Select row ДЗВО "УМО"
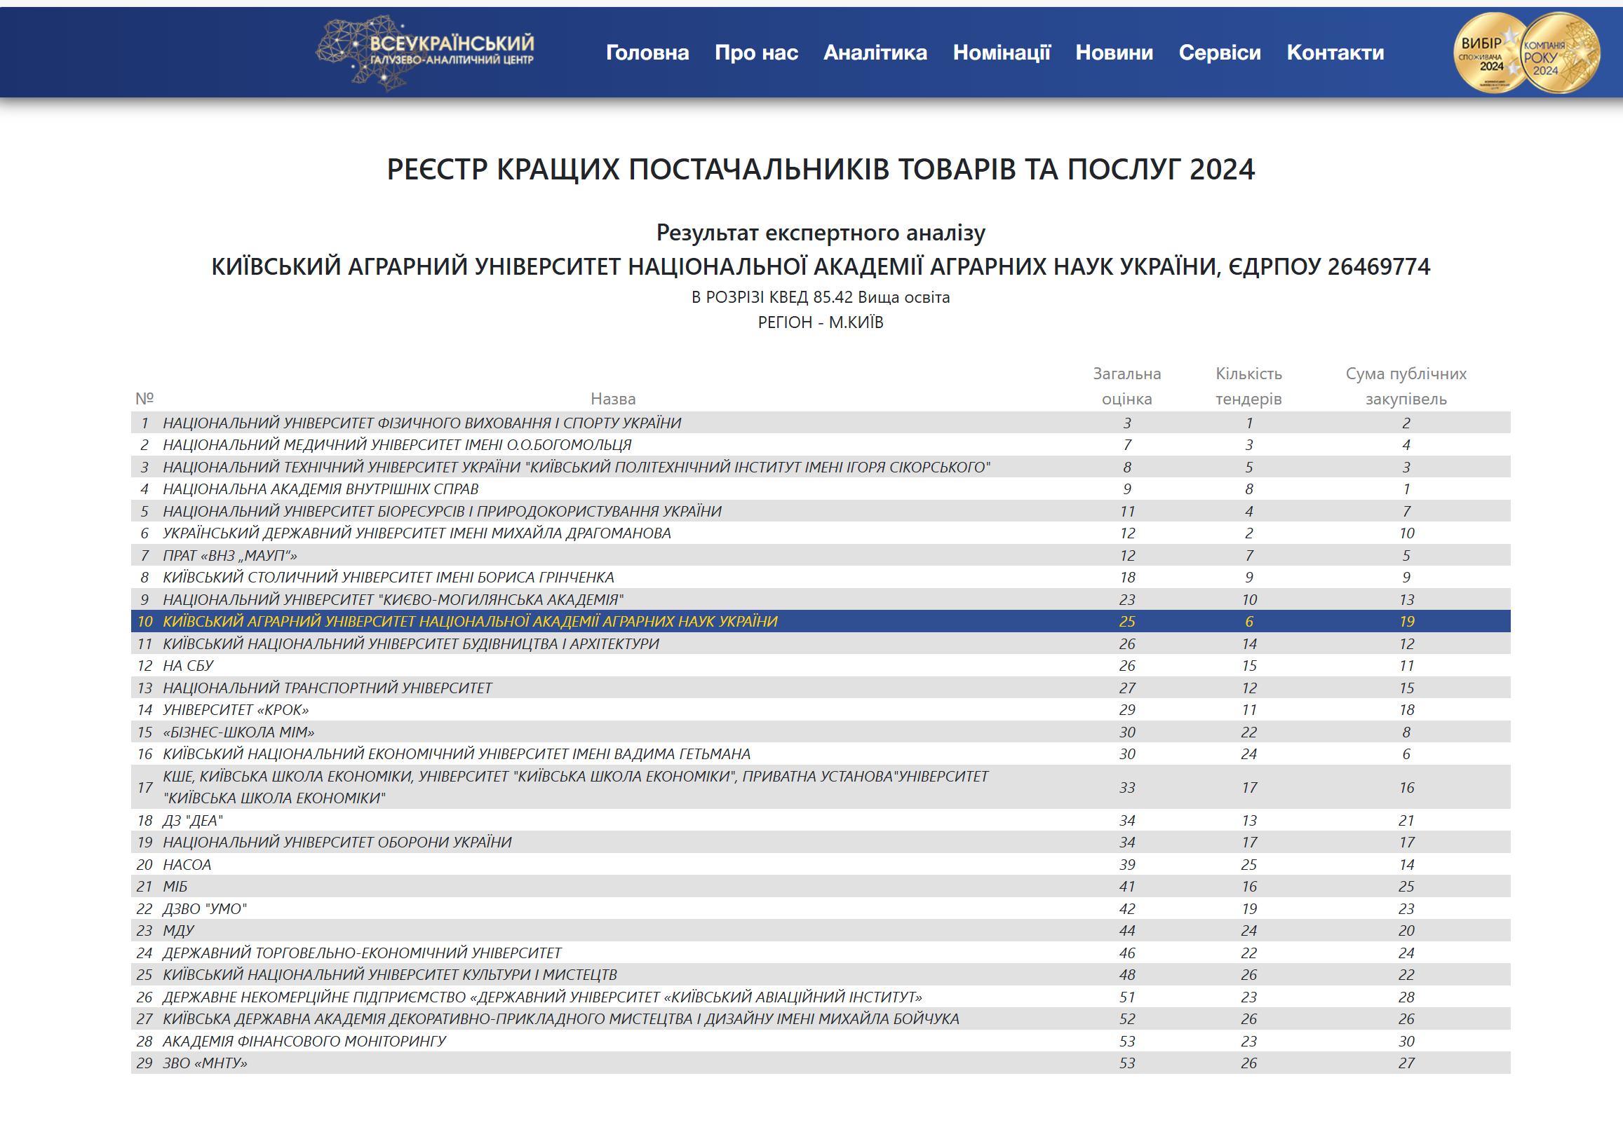This screenshot has height=1125, width=1623. 821,908
